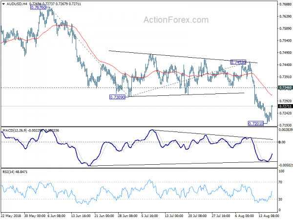Click date label 20 Jul 08:00

pyautogui.click(x=197, y=216)
